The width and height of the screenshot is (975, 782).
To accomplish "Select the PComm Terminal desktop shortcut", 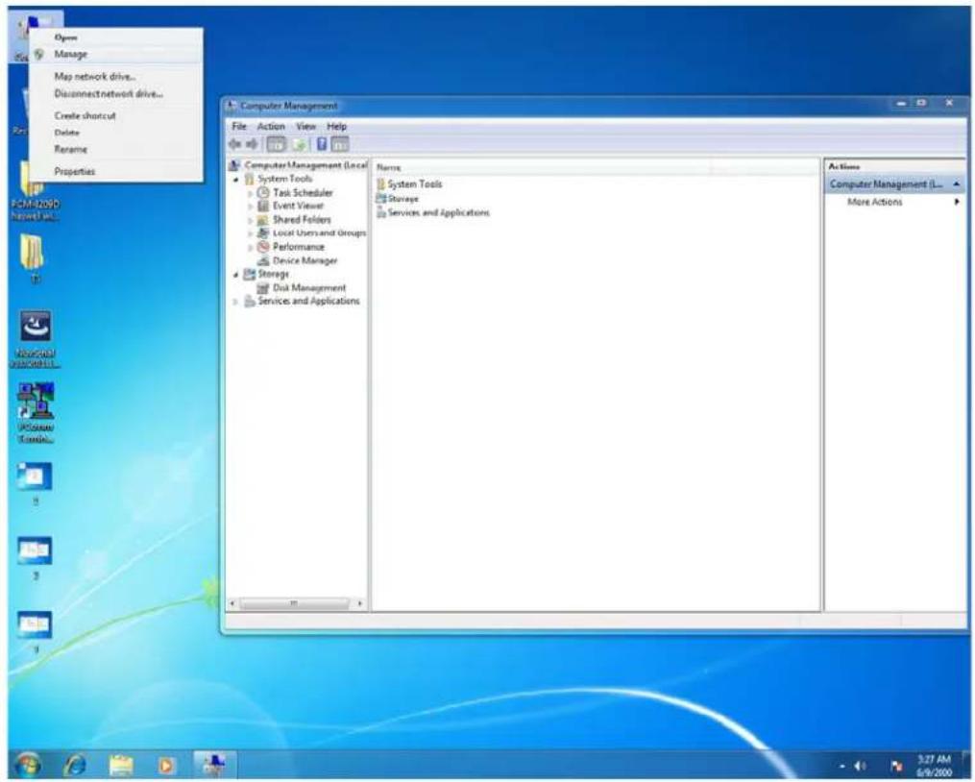I will click(x=36, y=412).
